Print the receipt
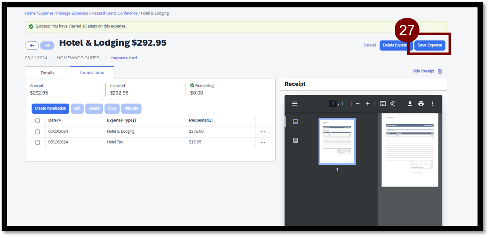The height and width of the screenshot is (237, 489). click(x=421, y=104)
